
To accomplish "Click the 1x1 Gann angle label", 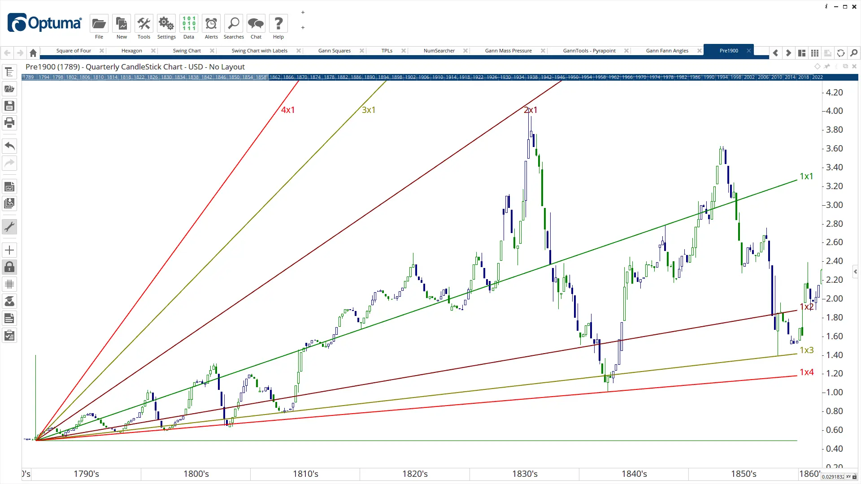I will 806,177.
